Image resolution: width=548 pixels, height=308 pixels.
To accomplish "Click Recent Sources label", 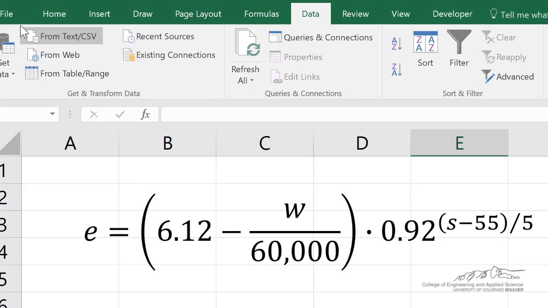I will [165, 36].
